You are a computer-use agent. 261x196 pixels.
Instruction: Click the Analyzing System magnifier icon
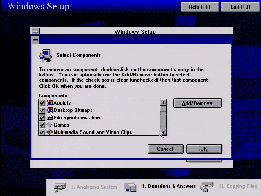(x=60, y=188)
